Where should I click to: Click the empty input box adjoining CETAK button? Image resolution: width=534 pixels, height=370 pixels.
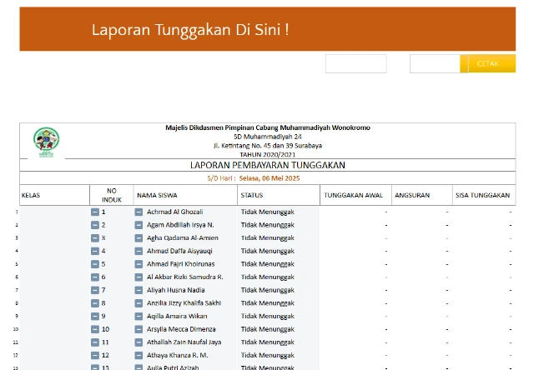coord(435,63)
